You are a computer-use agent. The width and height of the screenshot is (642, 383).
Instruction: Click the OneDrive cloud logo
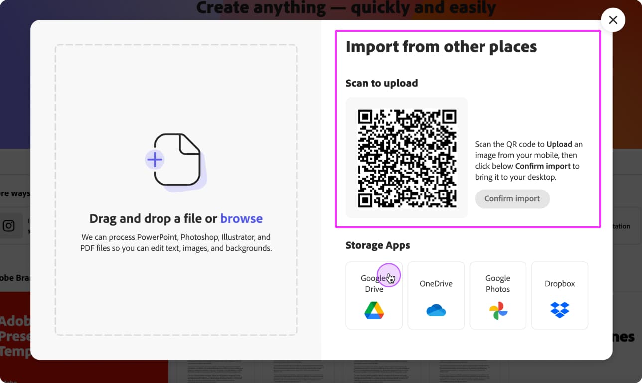436,310
